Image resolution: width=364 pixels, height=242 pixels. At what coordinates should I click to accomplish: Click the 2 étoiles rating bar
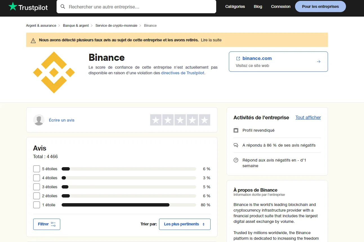click(x=129, y=196)
